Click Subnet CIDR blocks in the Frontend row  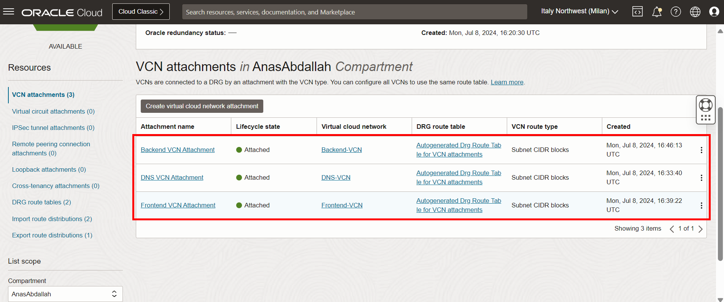coord(540,205)
